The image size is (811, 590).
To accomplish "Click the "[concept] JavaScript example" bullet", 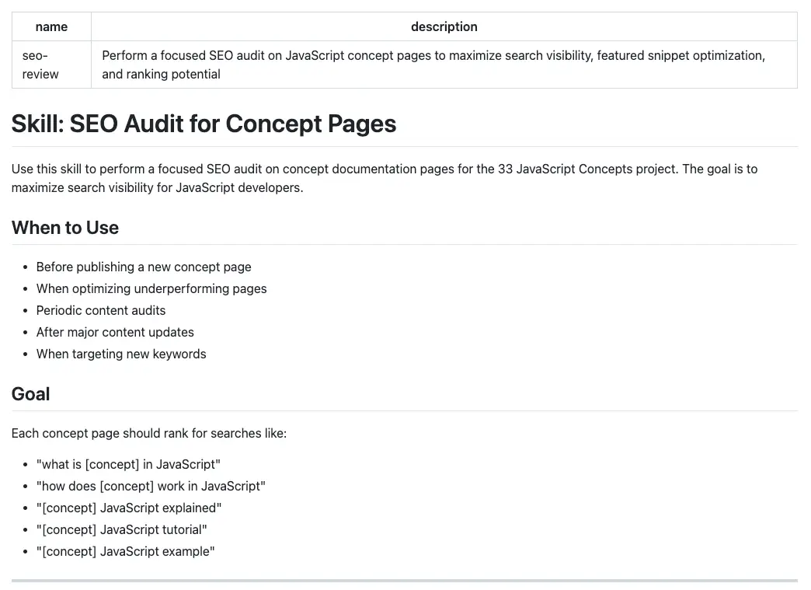I will point(125,551).
